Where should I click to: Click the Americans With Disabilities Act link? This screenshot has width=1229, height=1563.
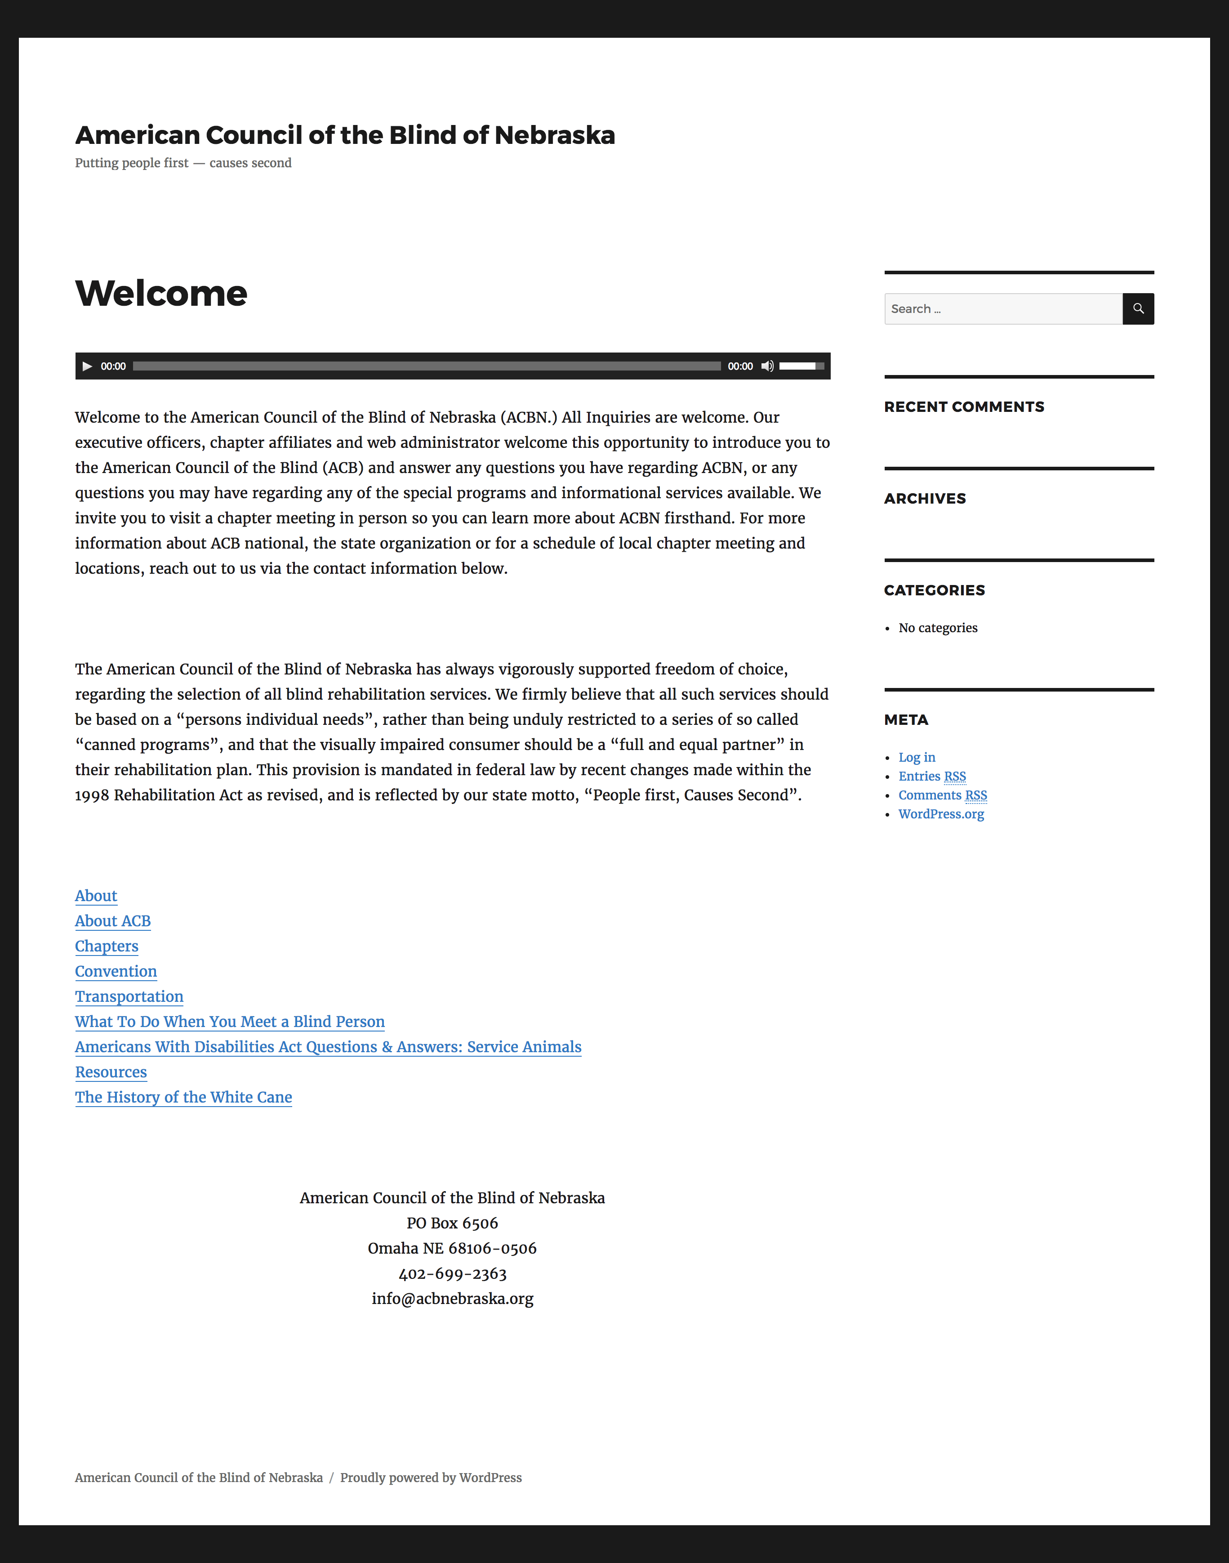tap(327, 1047)
